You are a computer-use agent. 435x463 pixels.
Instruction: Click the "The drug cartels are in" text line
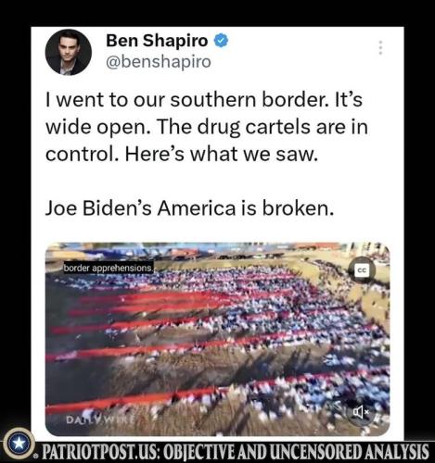[x=262, y=127]
